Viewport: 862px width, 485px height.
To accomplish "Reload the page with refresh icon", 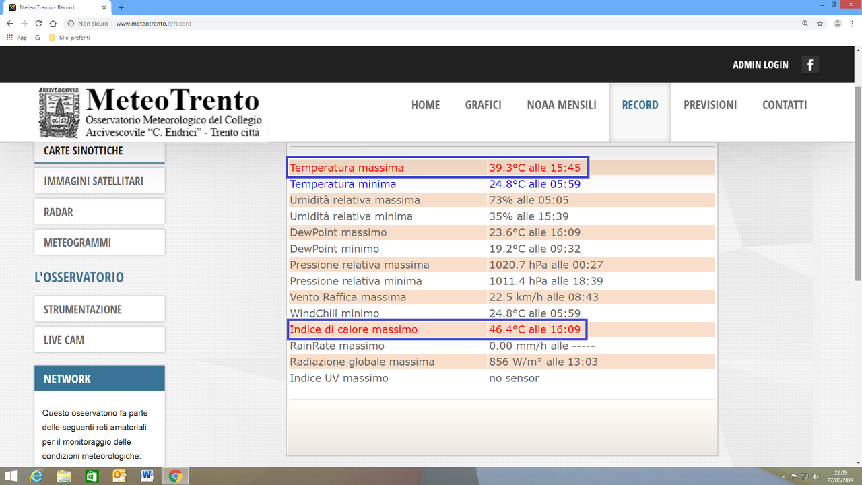I will pyautogui.click(x=38, y=23).
